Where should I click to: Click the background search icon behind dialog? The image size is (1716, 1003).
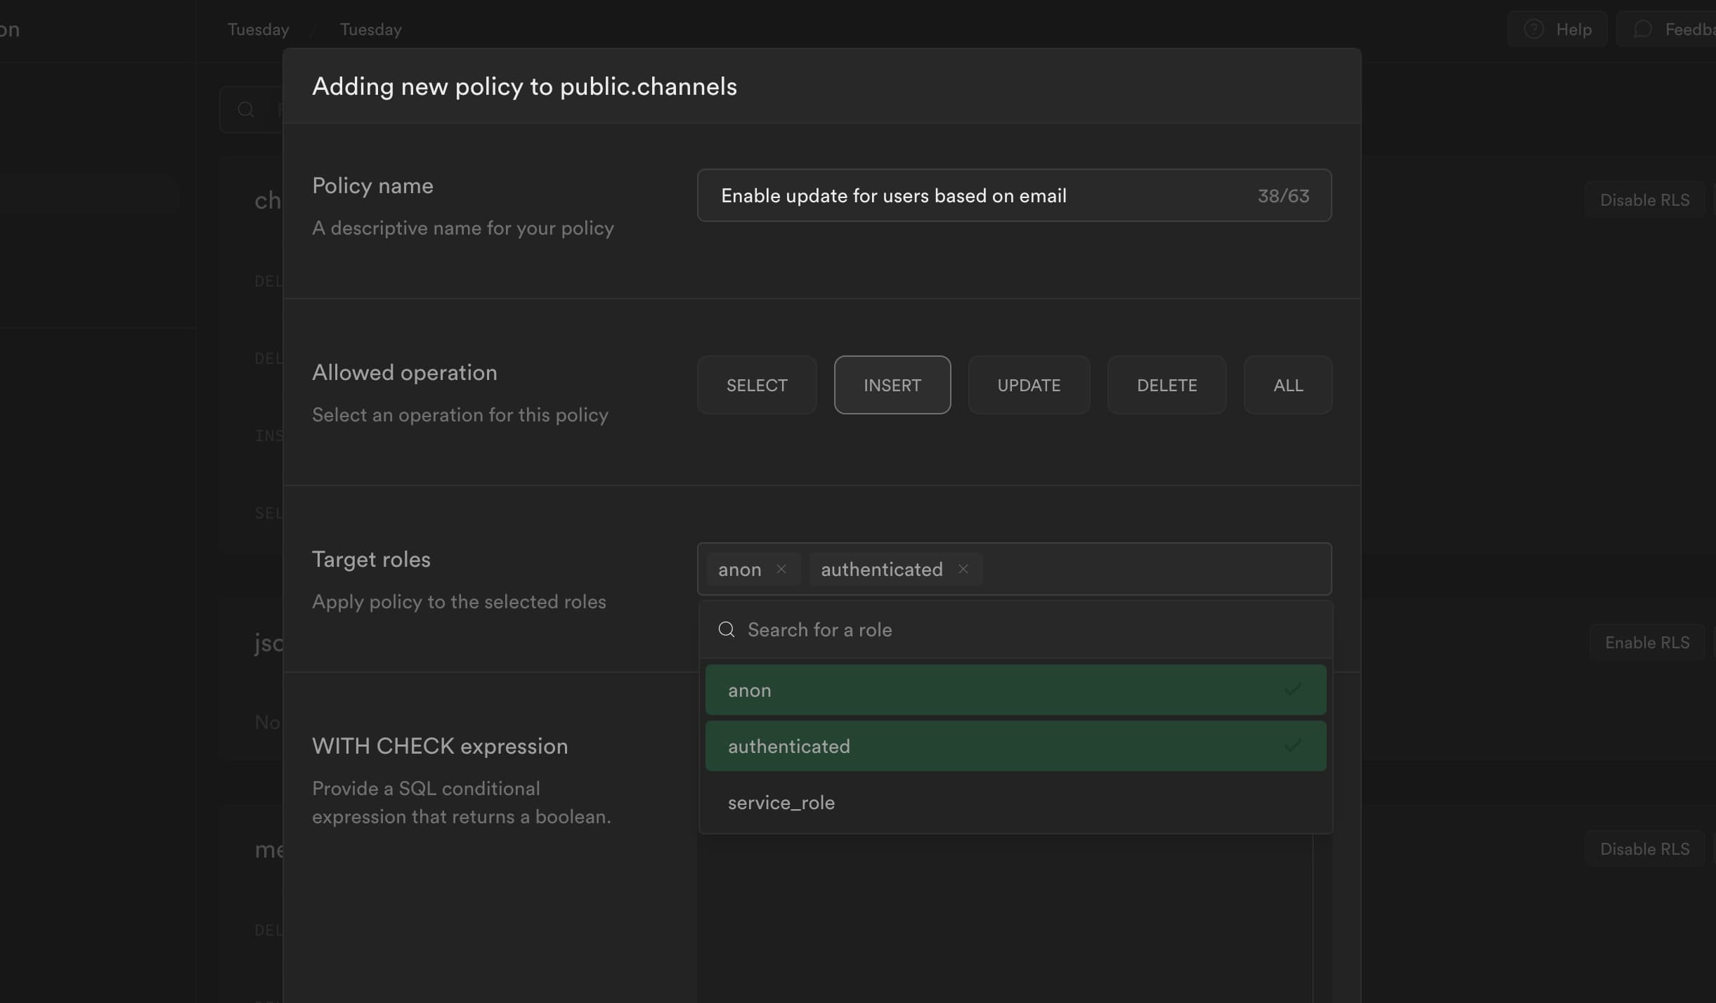point(245,110)
